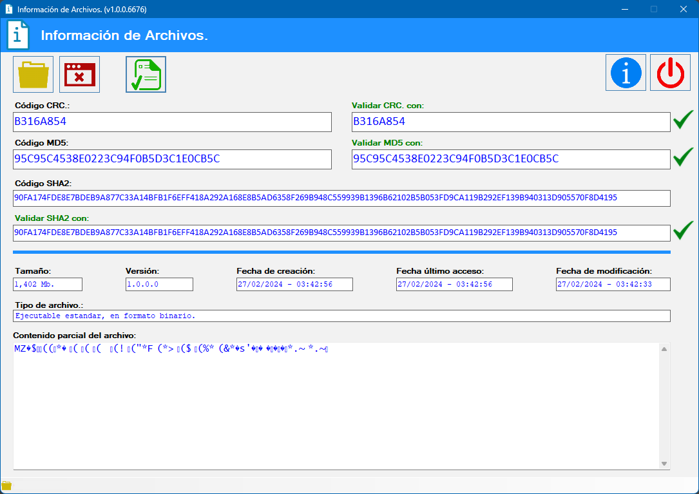Click the Tipo de archivo text field
The image size is (699, 494).
(341, 316)
